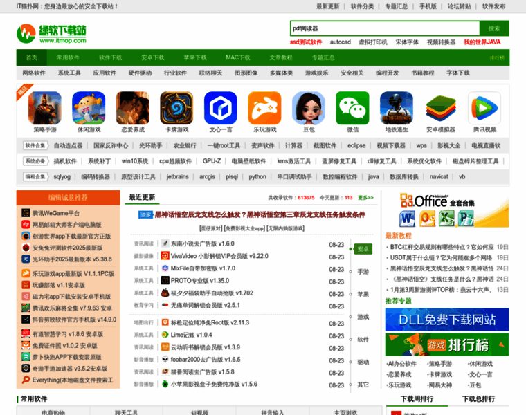Open the 地铁逃生 game icon
Viewport: 526px width, 415px height.
click(397, 108)
